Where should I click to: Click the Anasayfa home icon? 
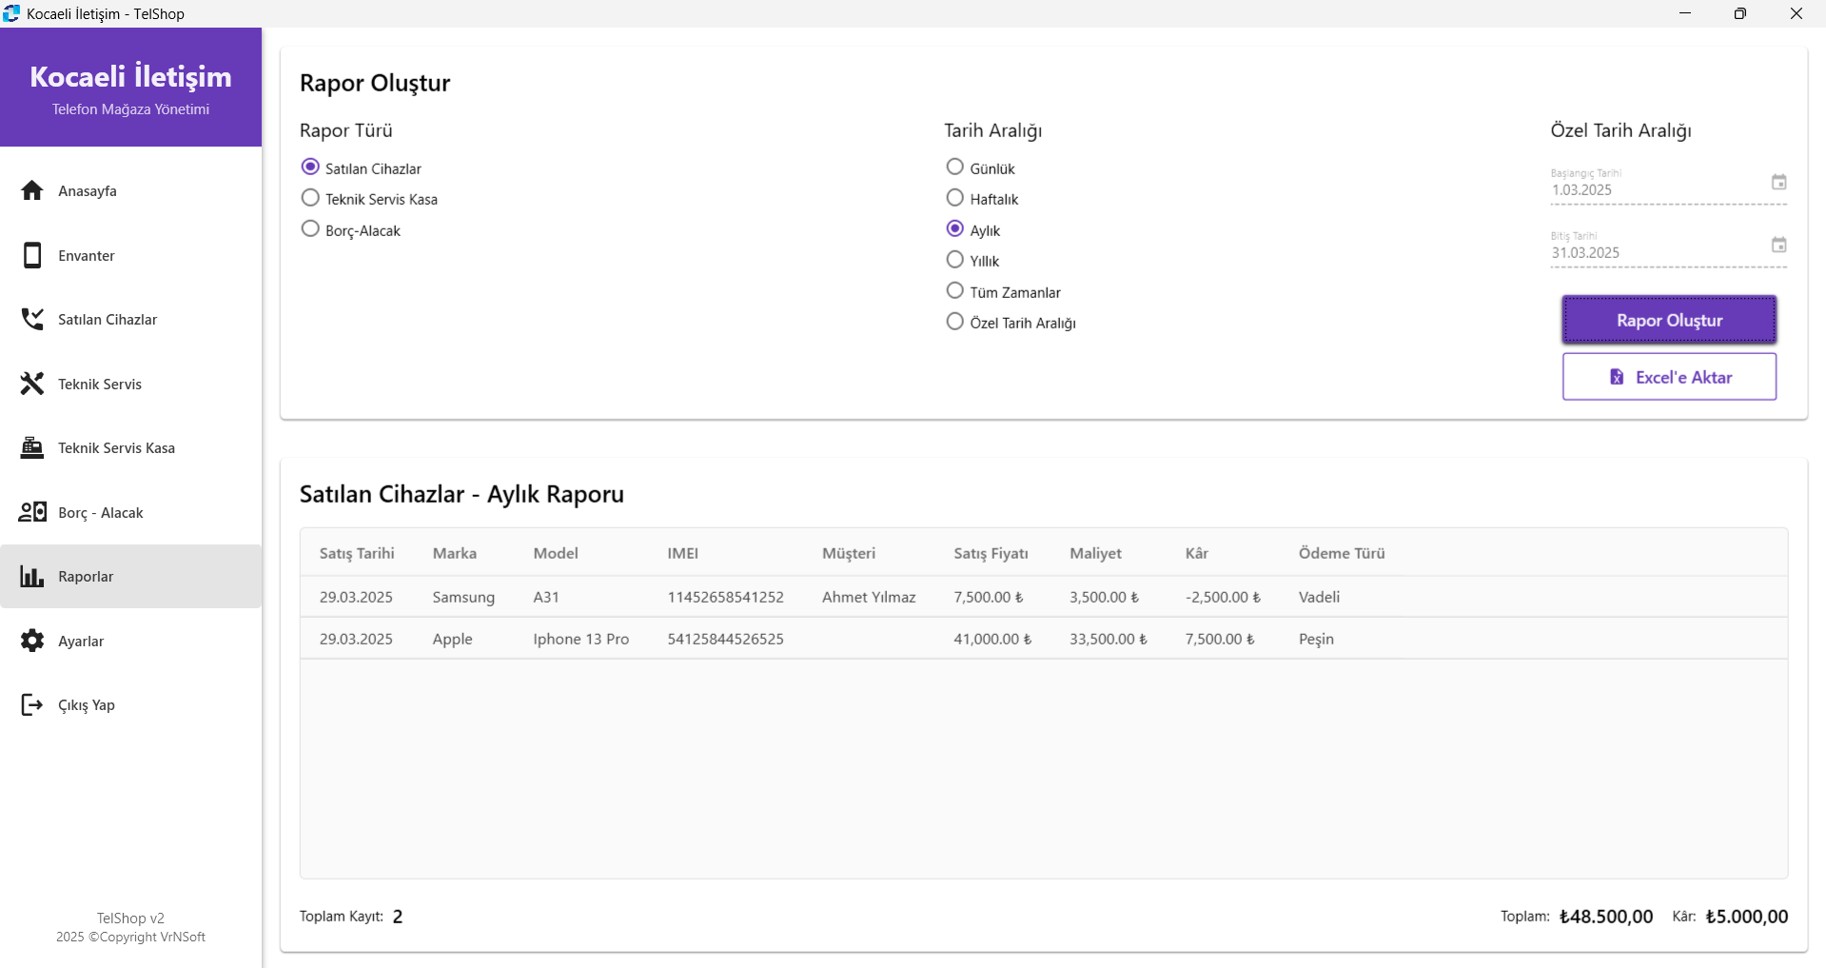pos(32,190)
